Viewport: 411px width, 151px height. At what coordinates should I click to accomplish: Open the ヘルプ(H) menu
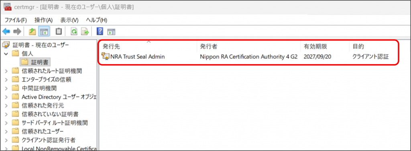click(x=96, y=20)
